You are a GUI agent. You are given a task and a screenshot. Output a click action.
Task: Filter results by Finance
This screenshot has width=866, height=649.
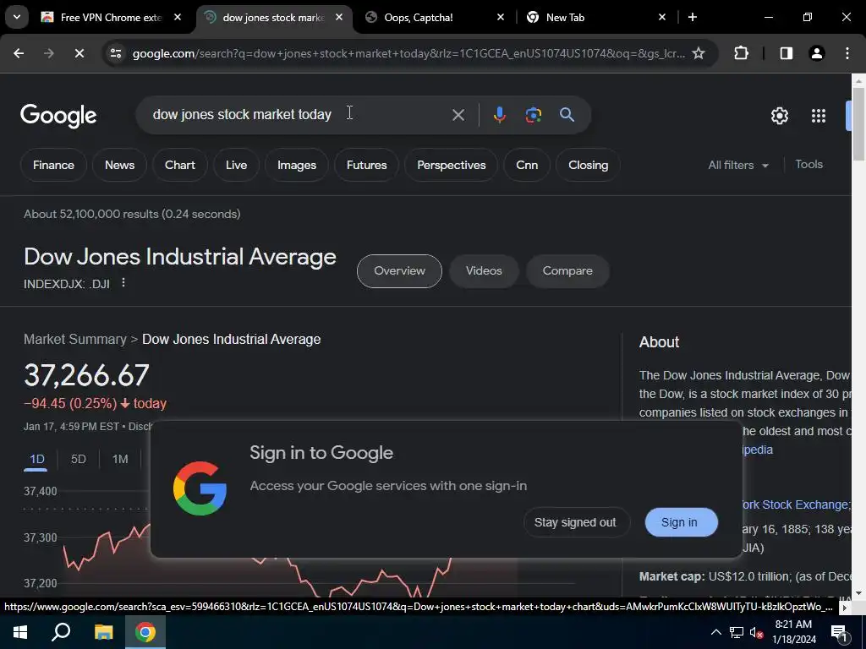[53, 165]
